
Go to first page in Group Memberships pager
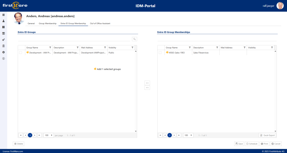[x=160, y=135]
